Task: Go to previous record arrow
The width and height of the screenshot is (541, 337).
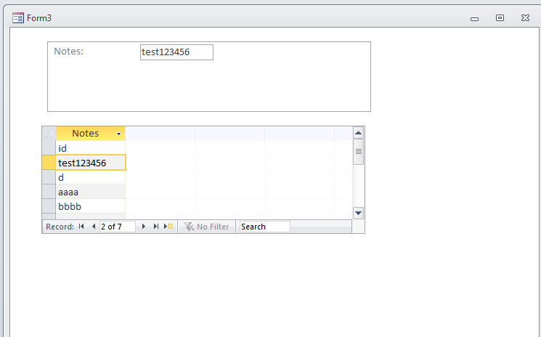Action: pos(94,227)
